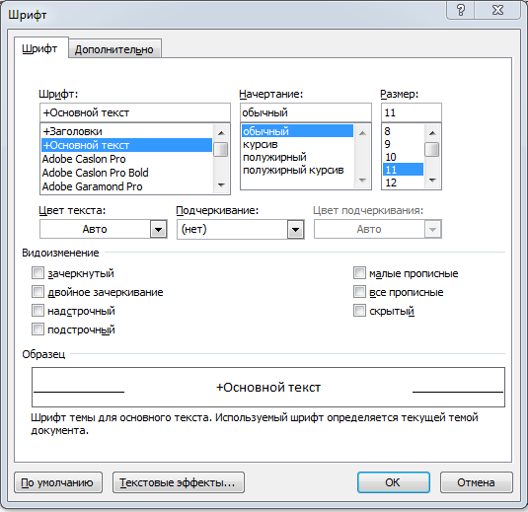Choose font size 9
The height and width of the screenshot is (512, 528).
(403, 144)
